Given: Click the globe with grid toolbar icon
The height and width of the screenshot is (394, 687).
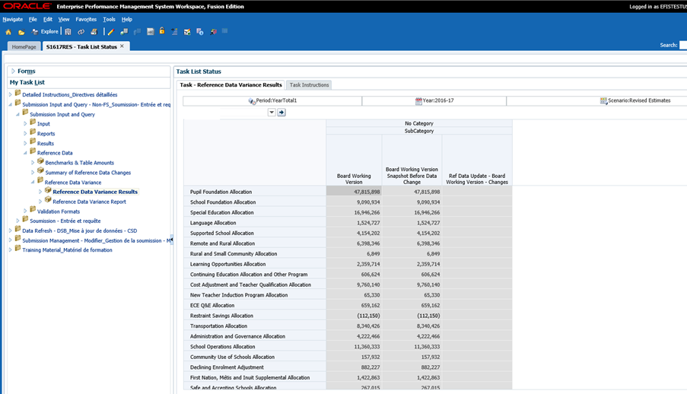Looking at the screenshot, I should pyautogui.click(x=124, y=31).
